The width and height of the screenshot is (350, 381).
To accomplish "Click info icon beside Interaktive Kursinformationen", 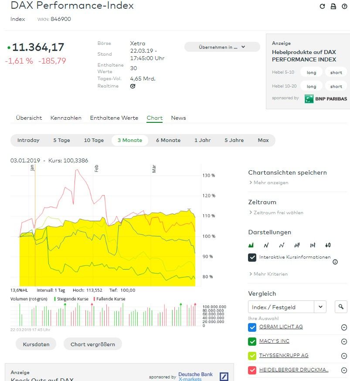I will tap(335, 262).
